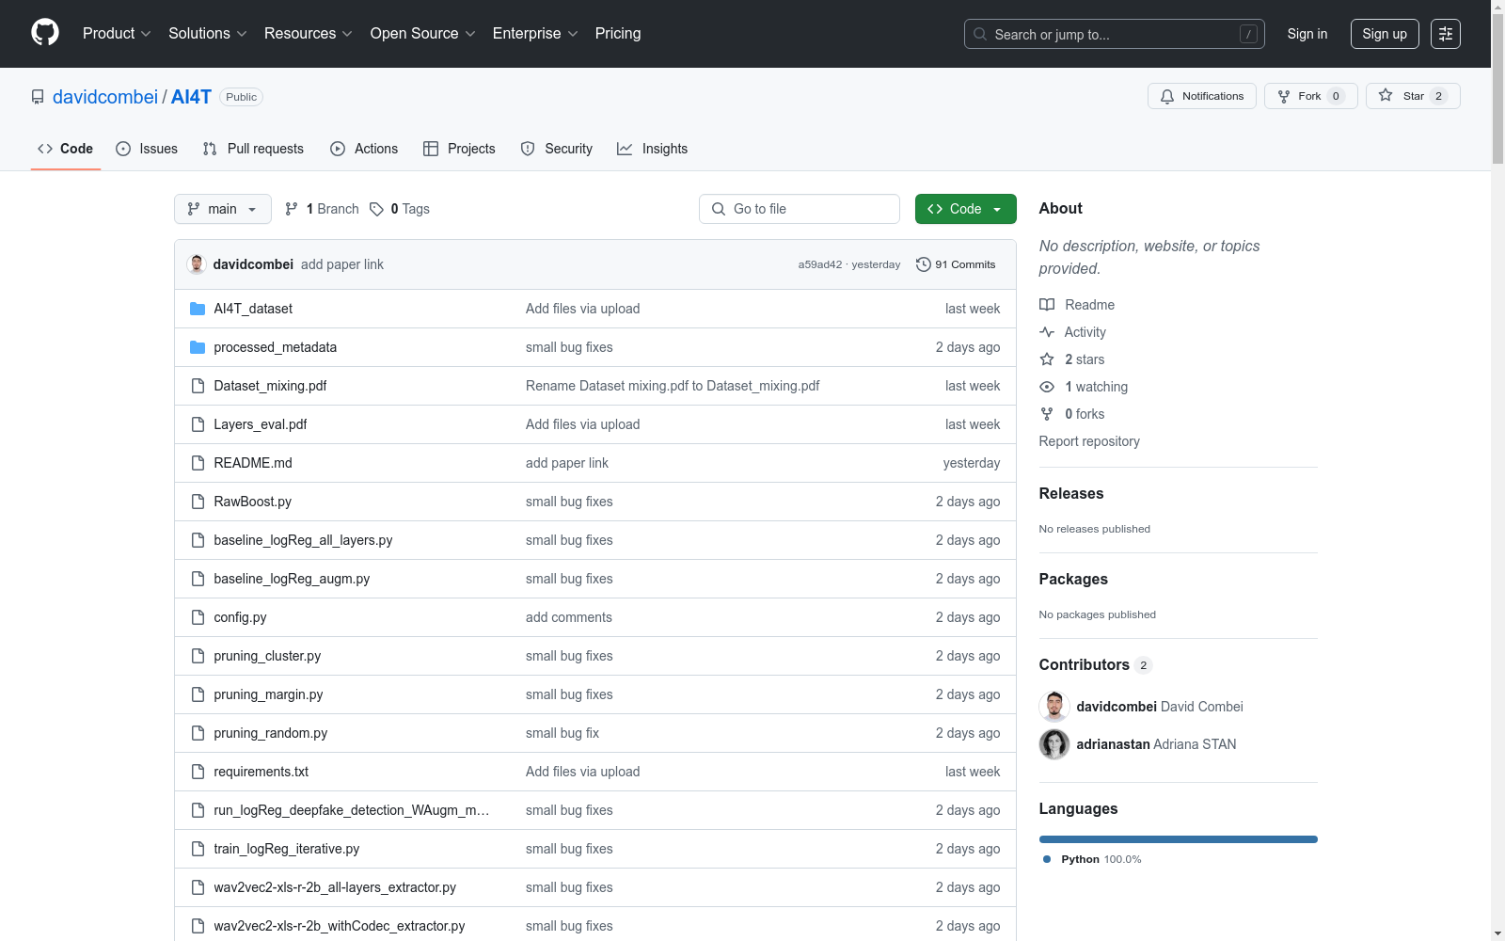The width and height of the screenshot is (1505, 941).
Task: Click the file icon for Dataset_mixing.pdf
Action: pyautogui.click(x=198, y=386)
